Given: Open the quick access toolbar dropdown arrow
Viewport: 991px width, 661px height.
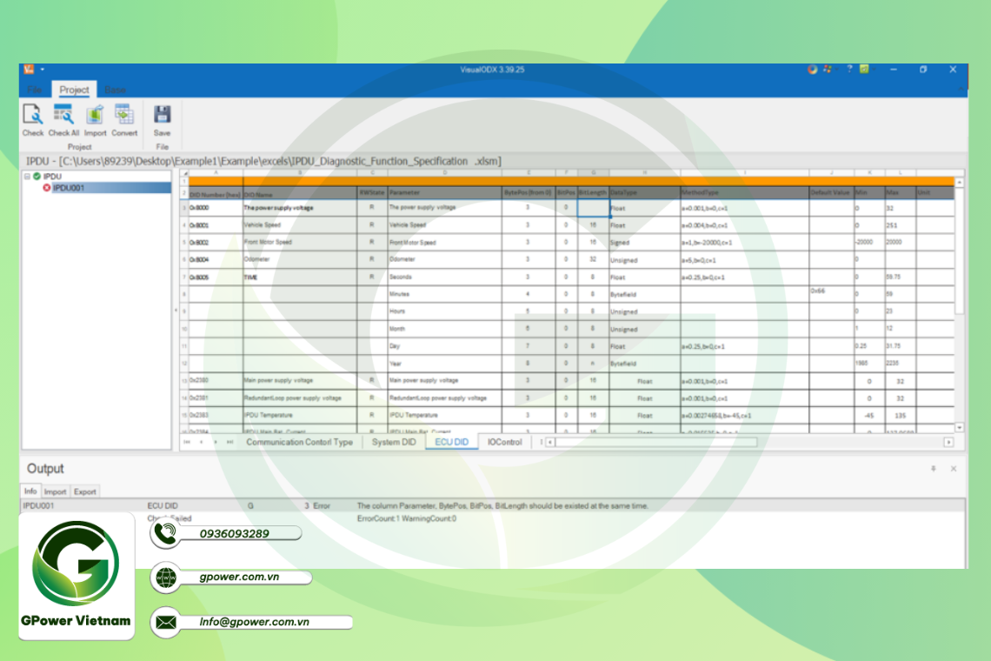Looking at the screenshot, I should point(42,70).
